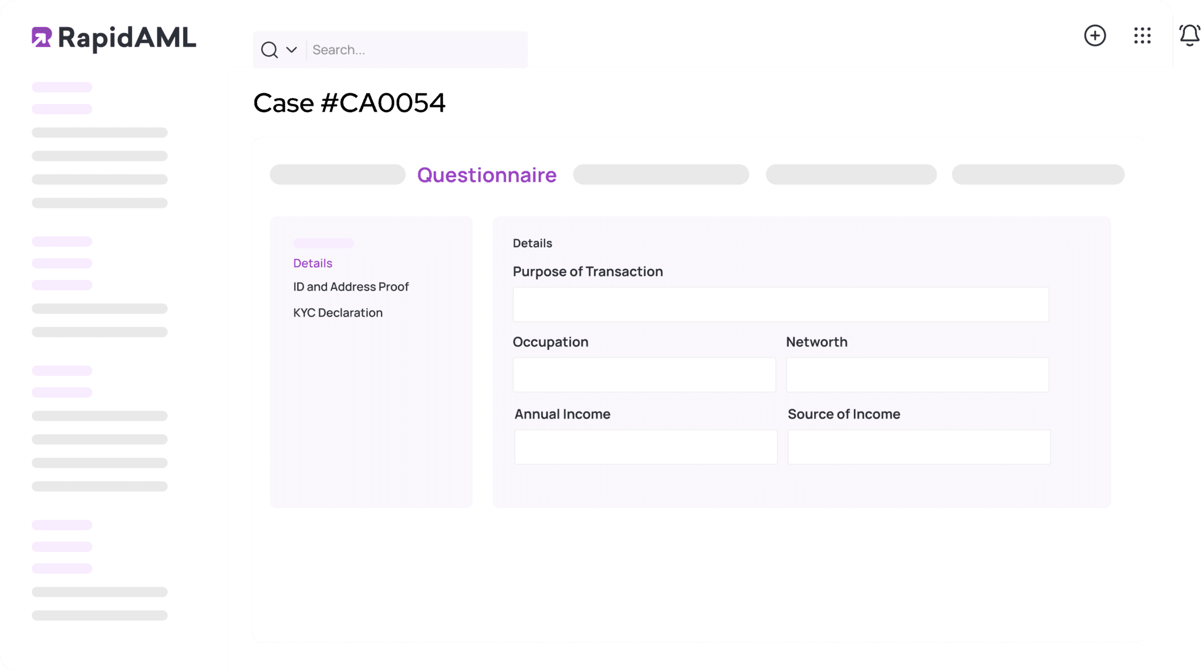The height and width of the screenshot is (671, 1202).
Task: Switch to the Questionnaire tab
Action: click(x=487, y=174)
